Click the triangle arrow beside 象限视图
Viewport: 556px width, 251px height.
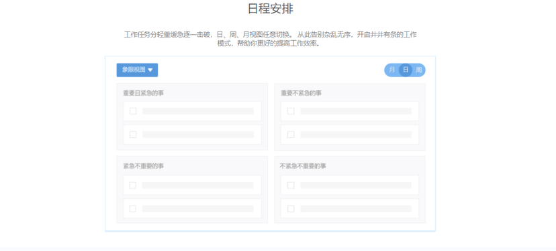click(x=150, y=70)
